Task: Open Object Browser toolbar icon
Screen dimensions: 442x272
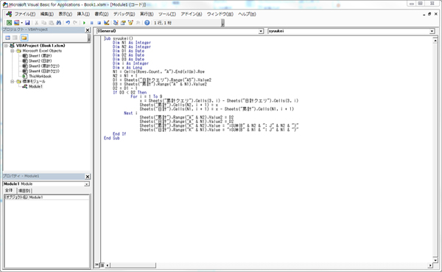Action: (x=130, y=23)
